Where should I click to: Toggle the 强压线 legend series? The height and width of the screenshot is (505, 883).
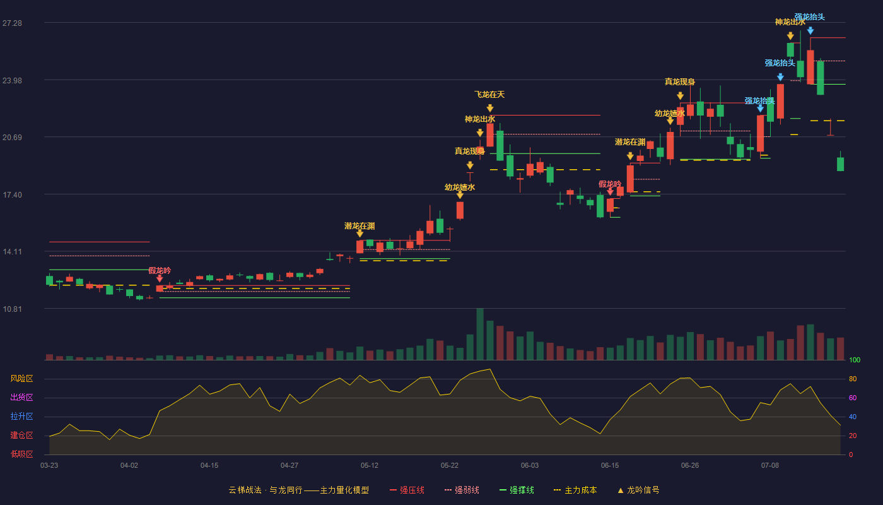407,490
